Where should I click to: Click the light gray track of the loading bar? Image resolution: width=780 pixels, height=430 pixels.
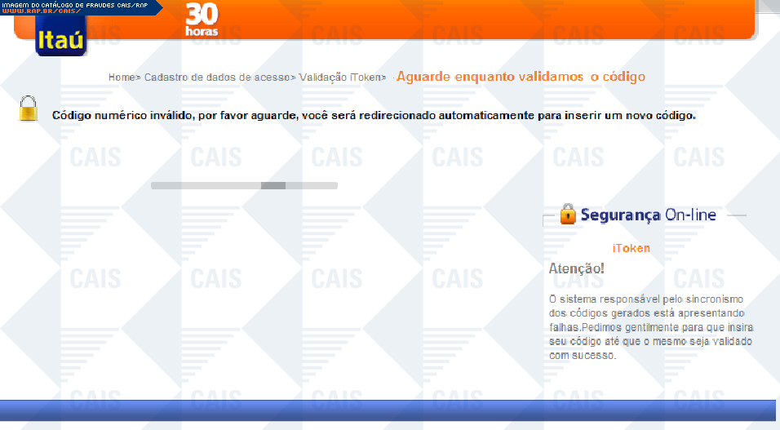click(204, 186)
